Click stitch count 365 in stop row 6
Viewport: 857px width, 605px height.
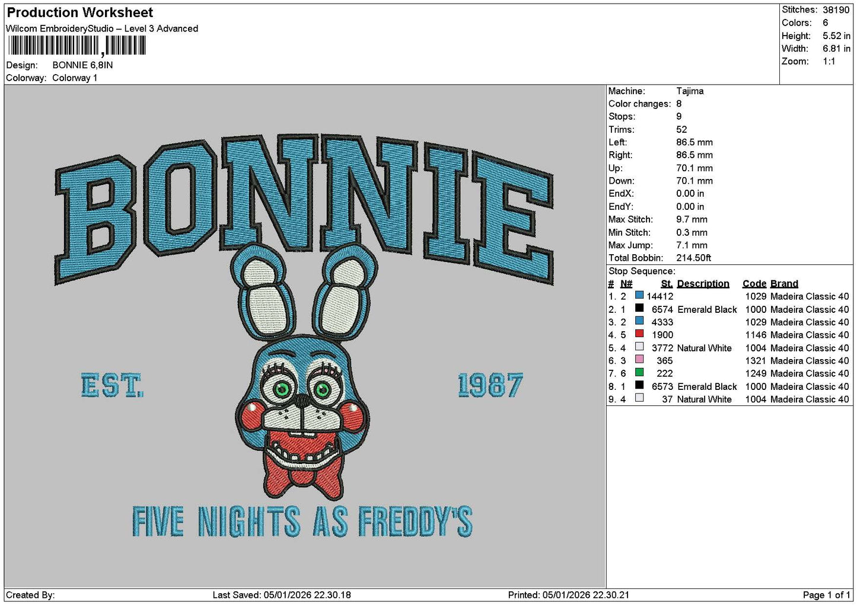pos(665,361)
